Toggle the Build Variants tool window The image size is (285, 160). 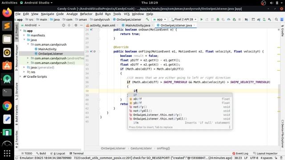click(x=16, y=115)
